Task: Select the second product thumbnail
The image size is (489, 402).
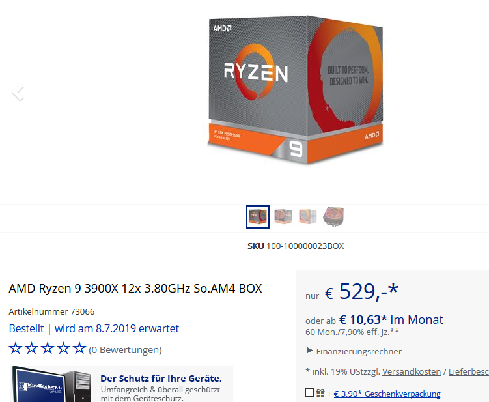Action: click(x=283, y=216)
